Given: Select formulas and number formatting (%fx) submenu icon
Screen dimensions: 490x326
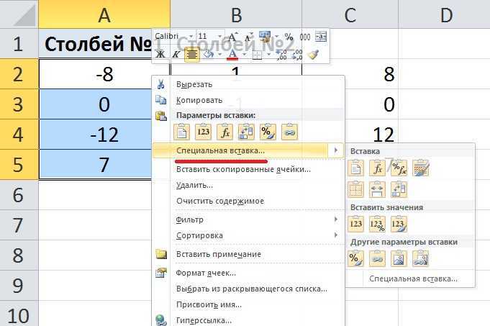Looking at the screenshot, I should tap(399, 168).
